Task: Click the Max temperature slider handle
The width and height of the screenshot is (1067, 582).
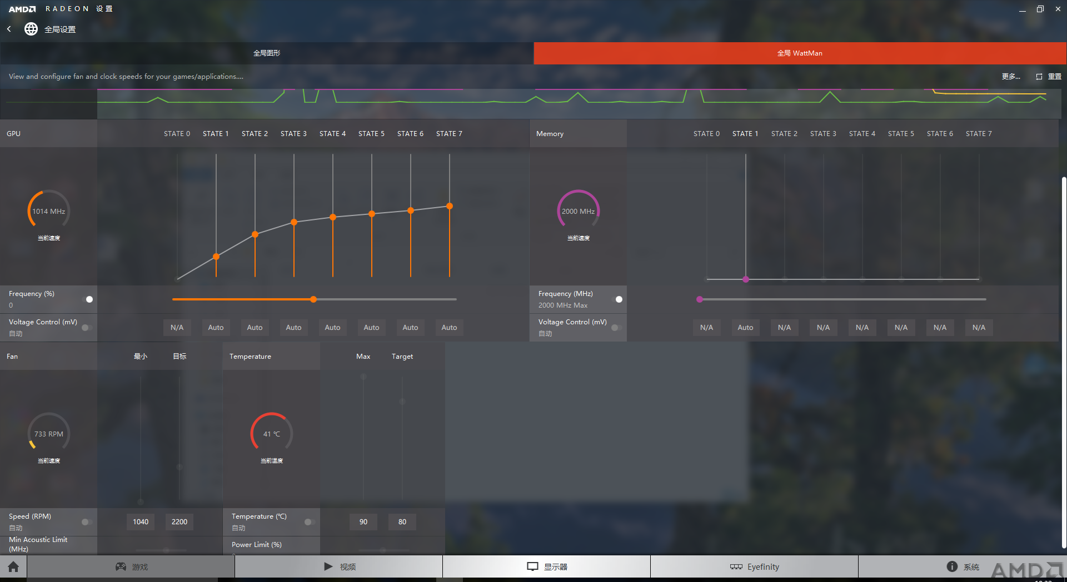Action: tap(363, 377)
